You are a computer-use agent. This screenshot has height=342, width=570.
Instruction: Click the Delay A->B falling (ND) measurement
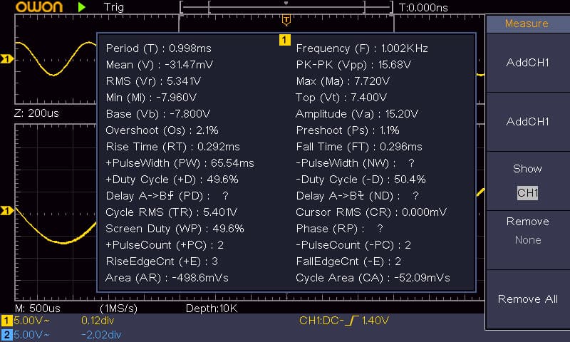[x=358, y=195]
